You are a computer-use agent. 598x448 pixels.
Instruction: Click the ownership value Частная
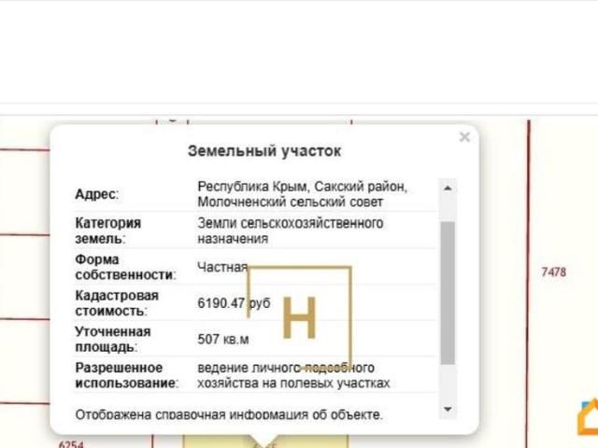point(222,267)
